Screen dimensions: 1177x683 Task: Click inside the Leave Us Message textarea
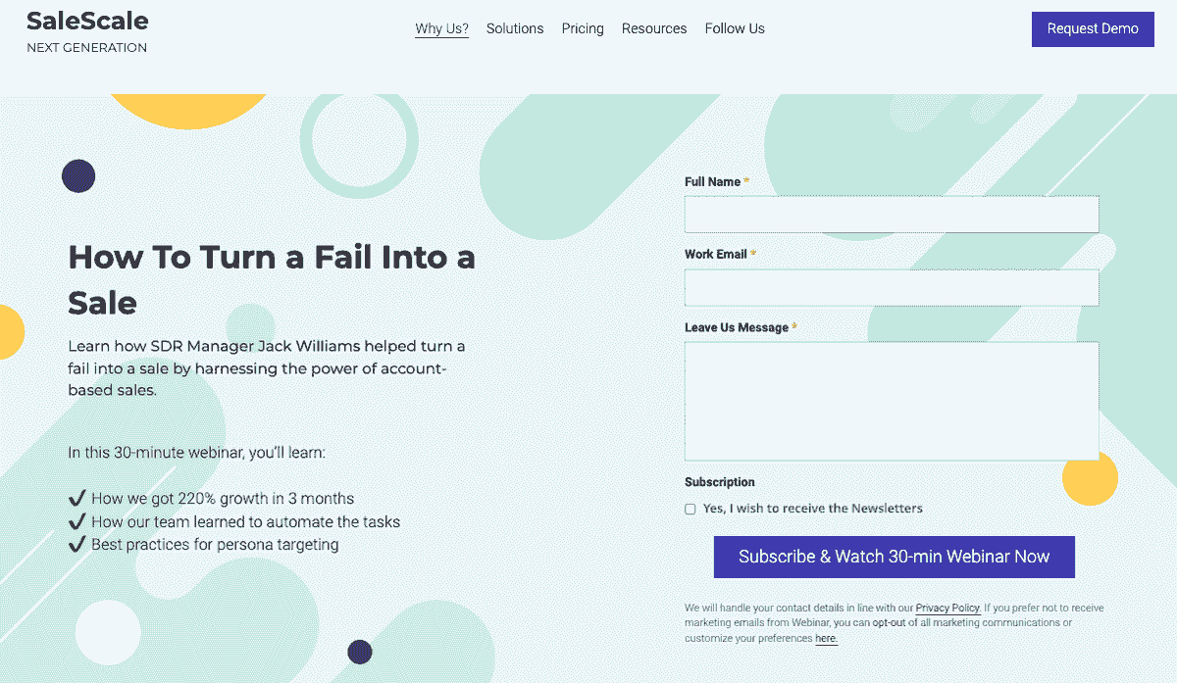click(x=892, y=401)
